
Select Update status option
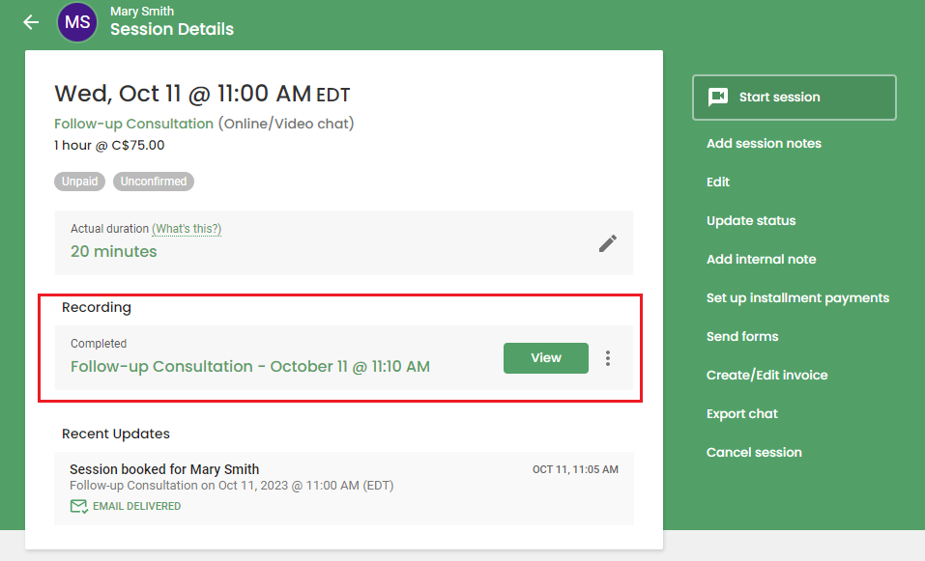click(751, 220)
